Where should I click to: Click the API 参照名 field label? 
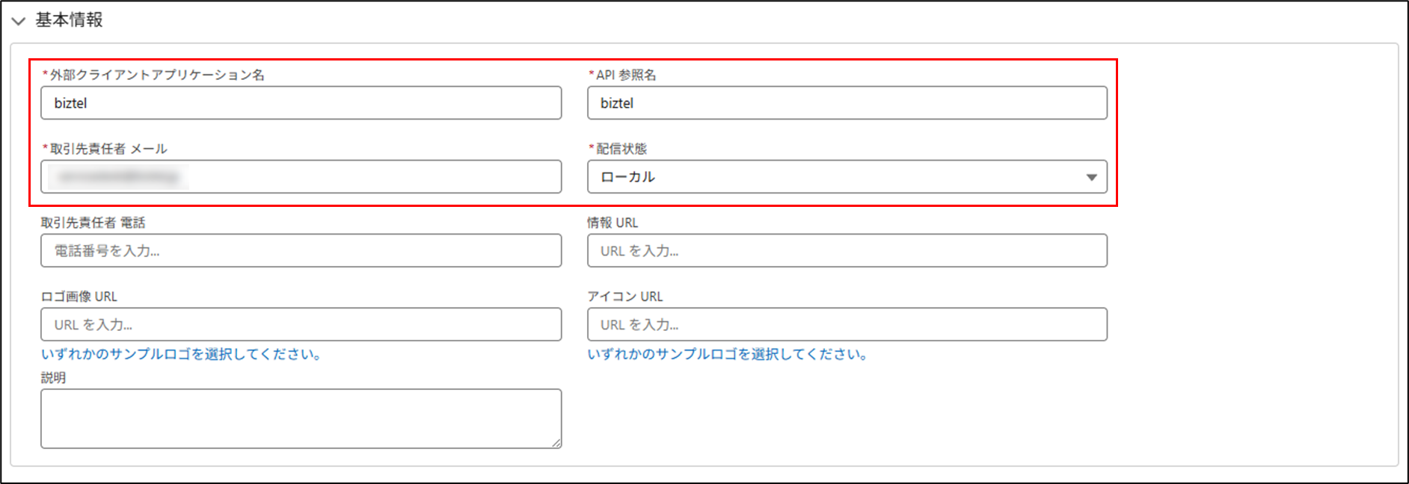point(626,75)
